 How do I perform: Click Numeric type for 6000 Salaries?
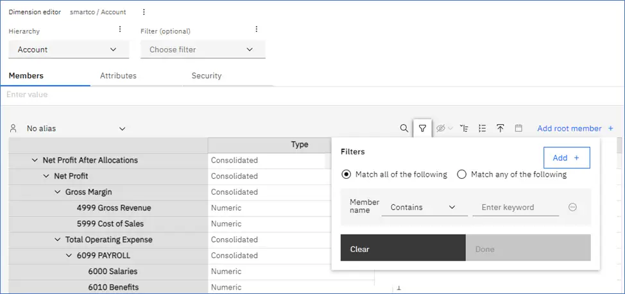click(x=226, y=272)
